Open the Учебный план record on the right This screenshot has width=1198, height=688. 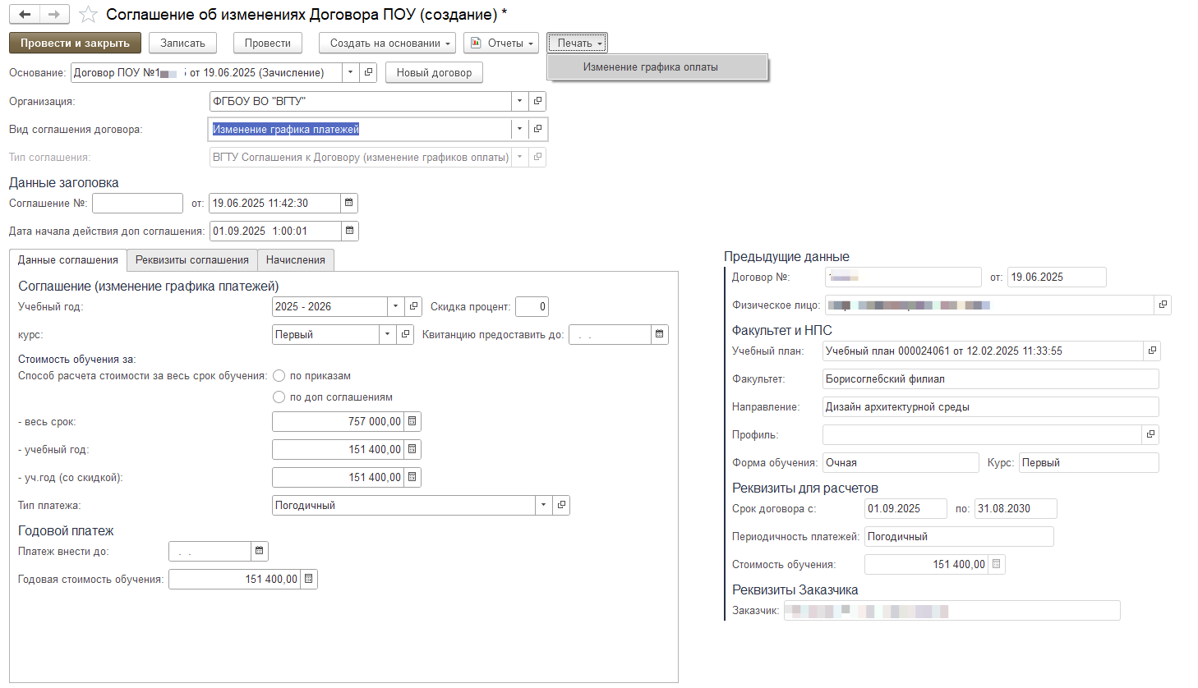(1152, 351)
